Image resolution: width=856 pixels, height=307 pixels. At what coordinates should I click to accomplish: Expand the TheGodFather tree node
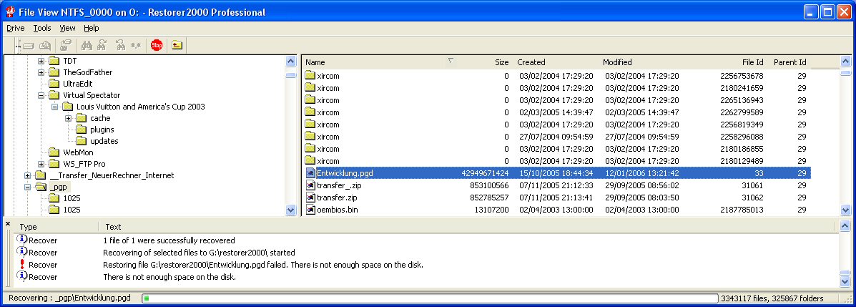tap(41, 72)
